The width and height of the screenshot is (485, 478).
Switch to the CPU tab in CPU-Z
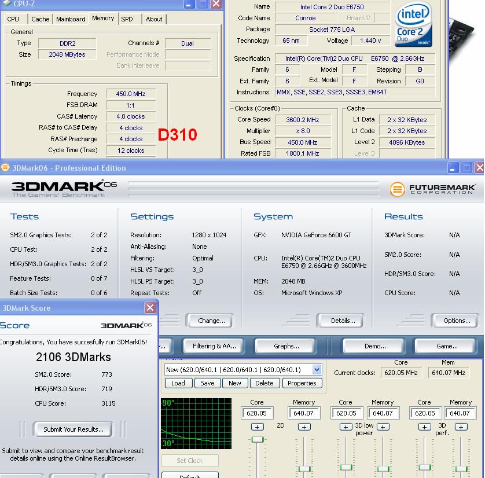coord(14,19)
